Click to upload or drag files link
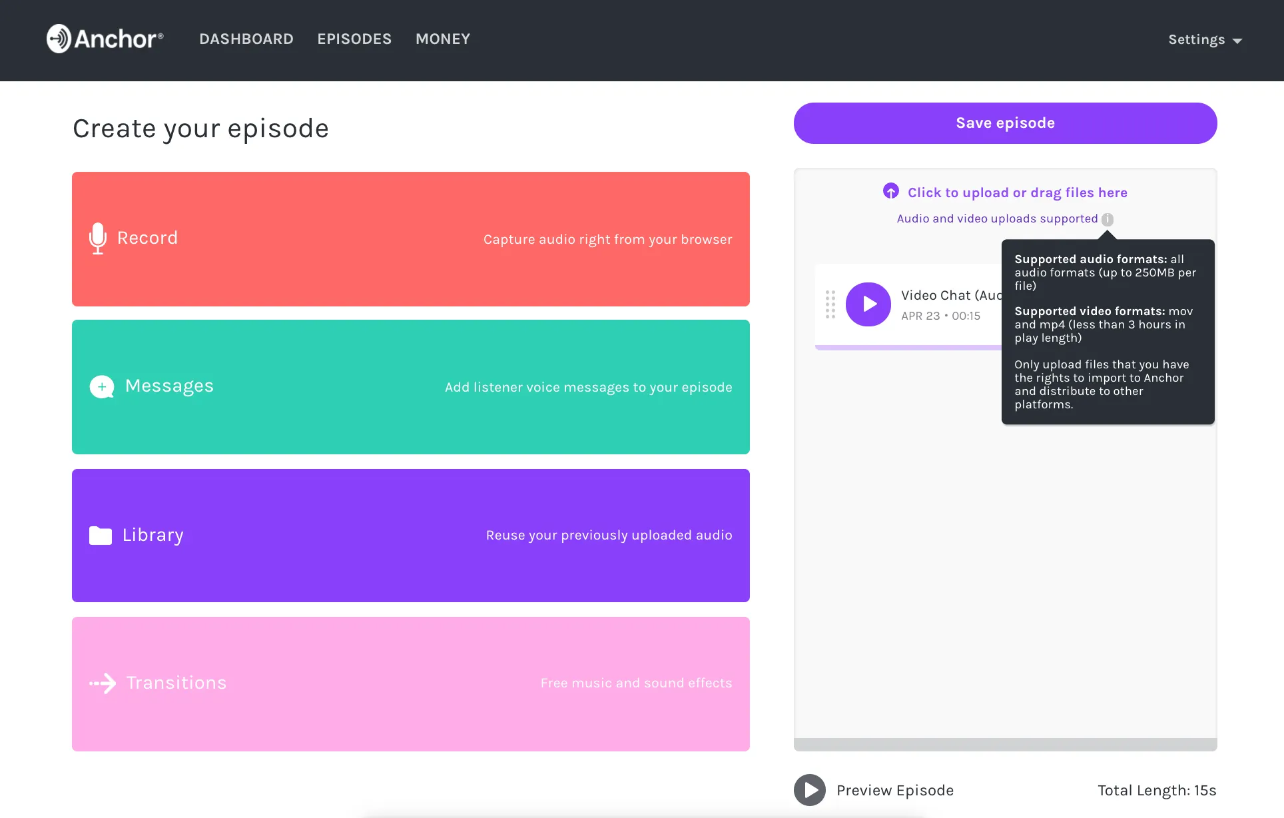1284x818 pixels. 1017,193
